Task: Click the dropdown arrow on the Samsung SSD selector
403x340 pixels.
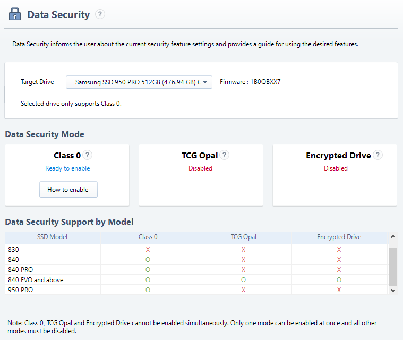Action: 205,82
